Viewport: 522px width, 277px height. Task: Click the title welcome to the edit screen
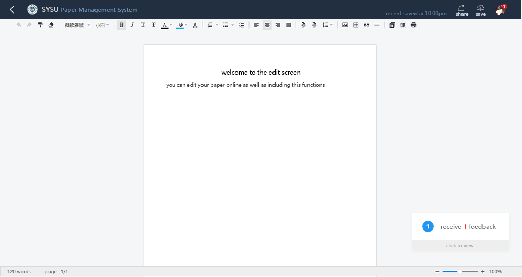[x=261, y=73]
